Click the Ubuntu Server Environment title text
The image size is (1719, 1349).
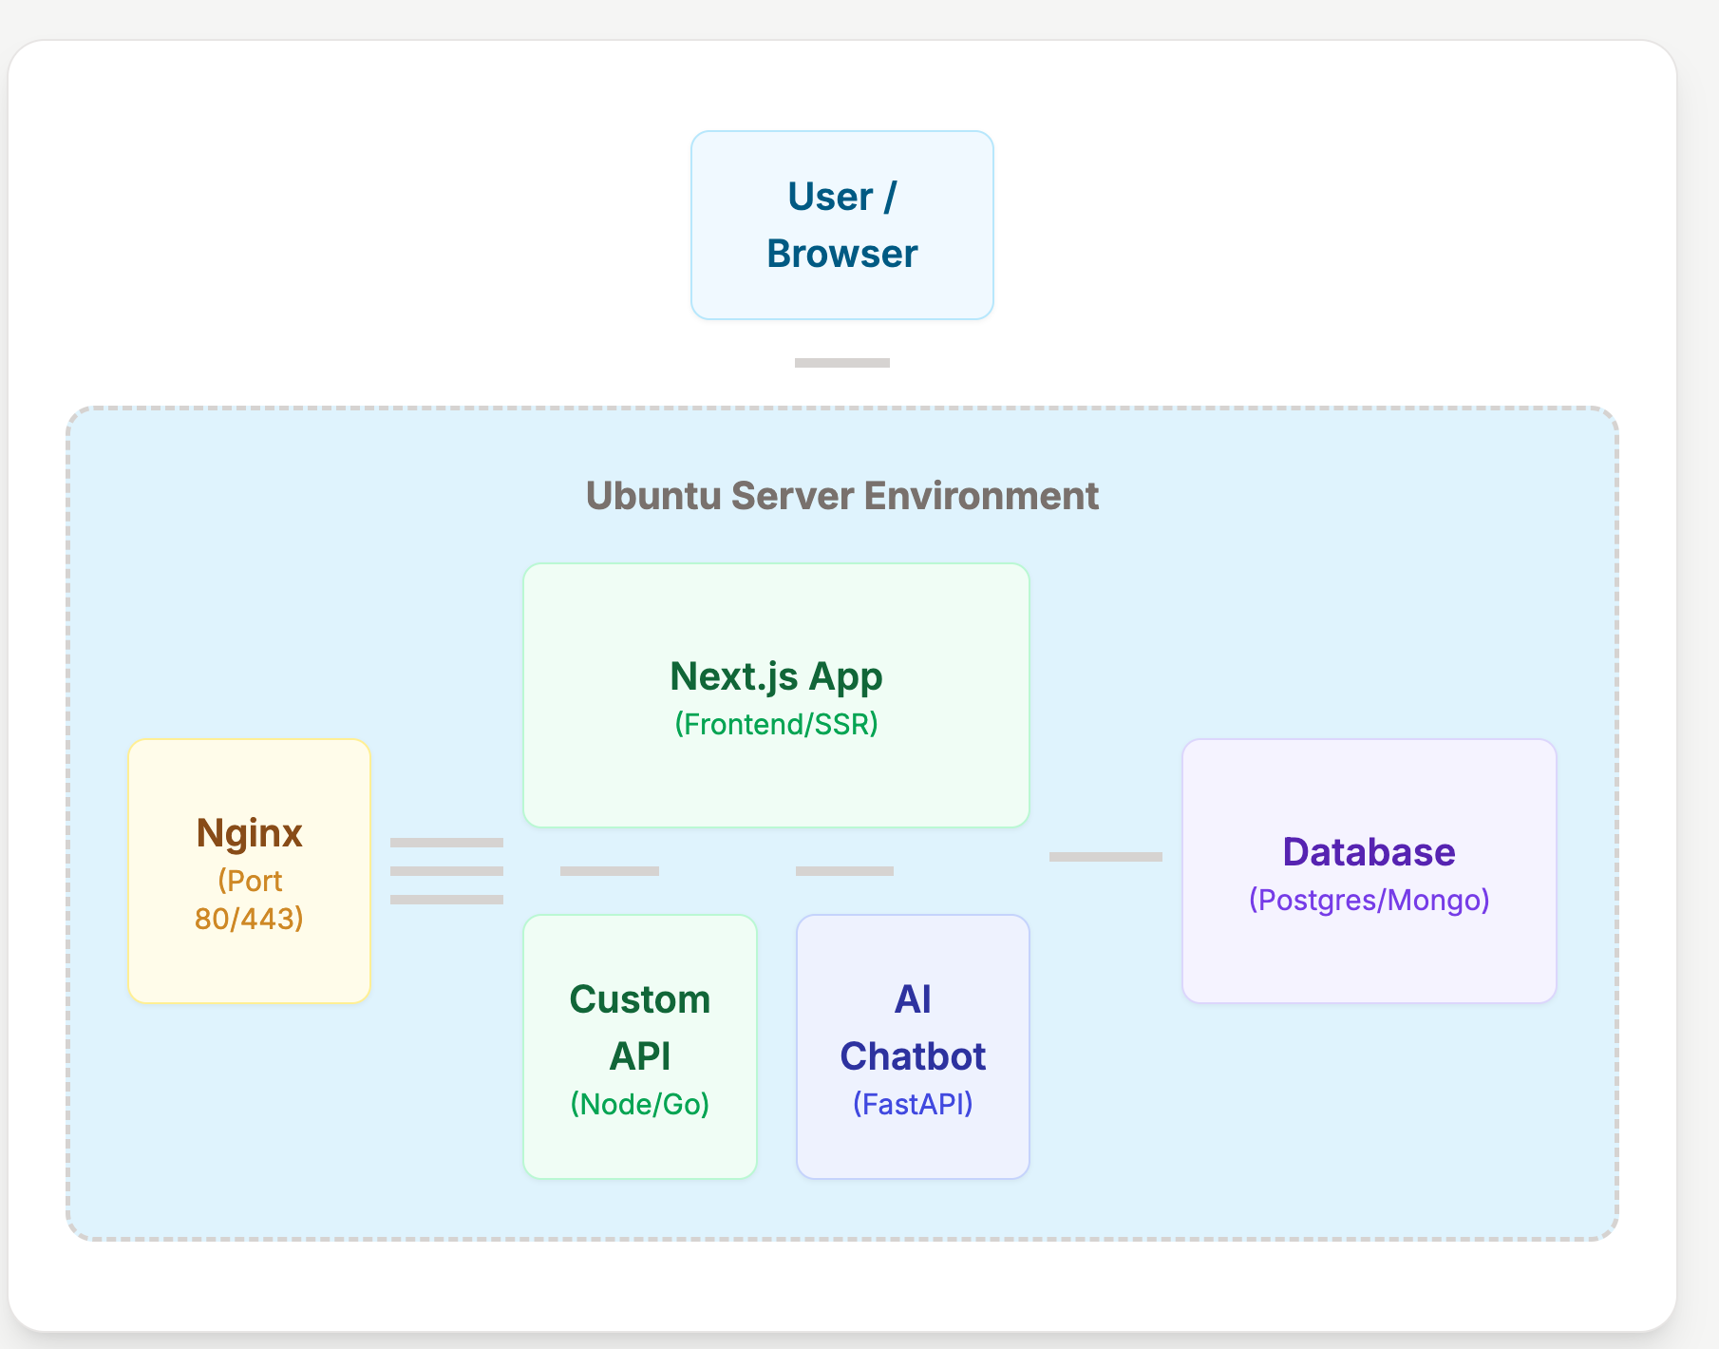[x=841, y=495]
